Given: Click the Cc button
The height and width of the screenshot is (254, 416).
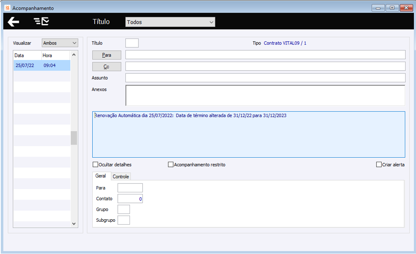Looking at the screenshot, I should (107, 67).
